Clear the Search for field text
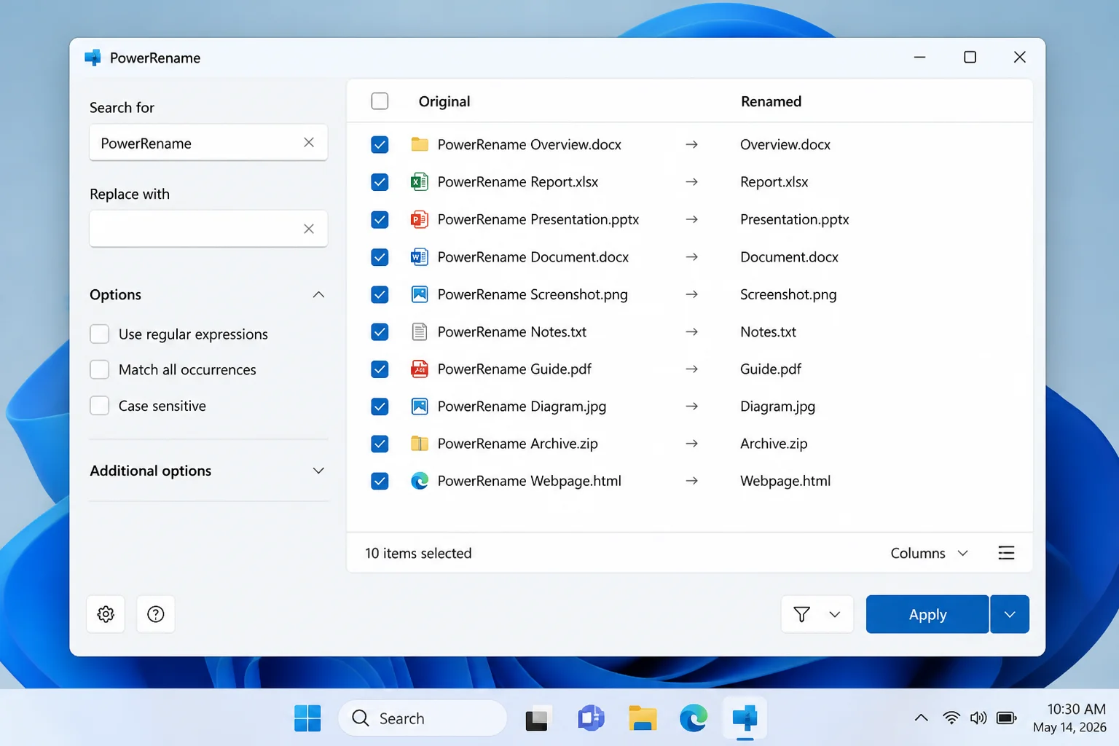The height and width of the screenshot is (746, 1119). tap(309, 143)
